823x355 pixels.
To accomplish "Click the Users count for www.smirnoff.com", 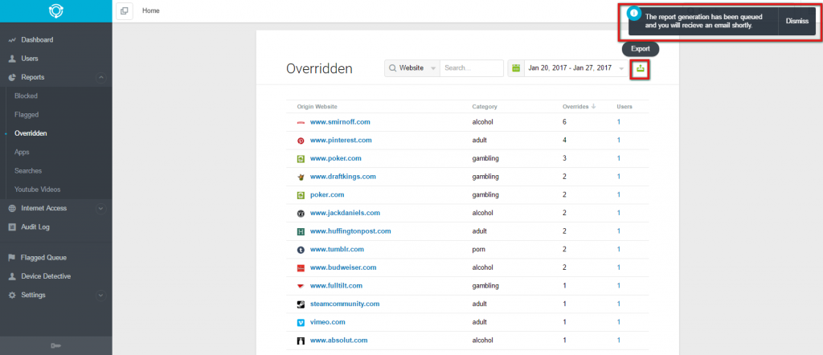I will 619,121.
